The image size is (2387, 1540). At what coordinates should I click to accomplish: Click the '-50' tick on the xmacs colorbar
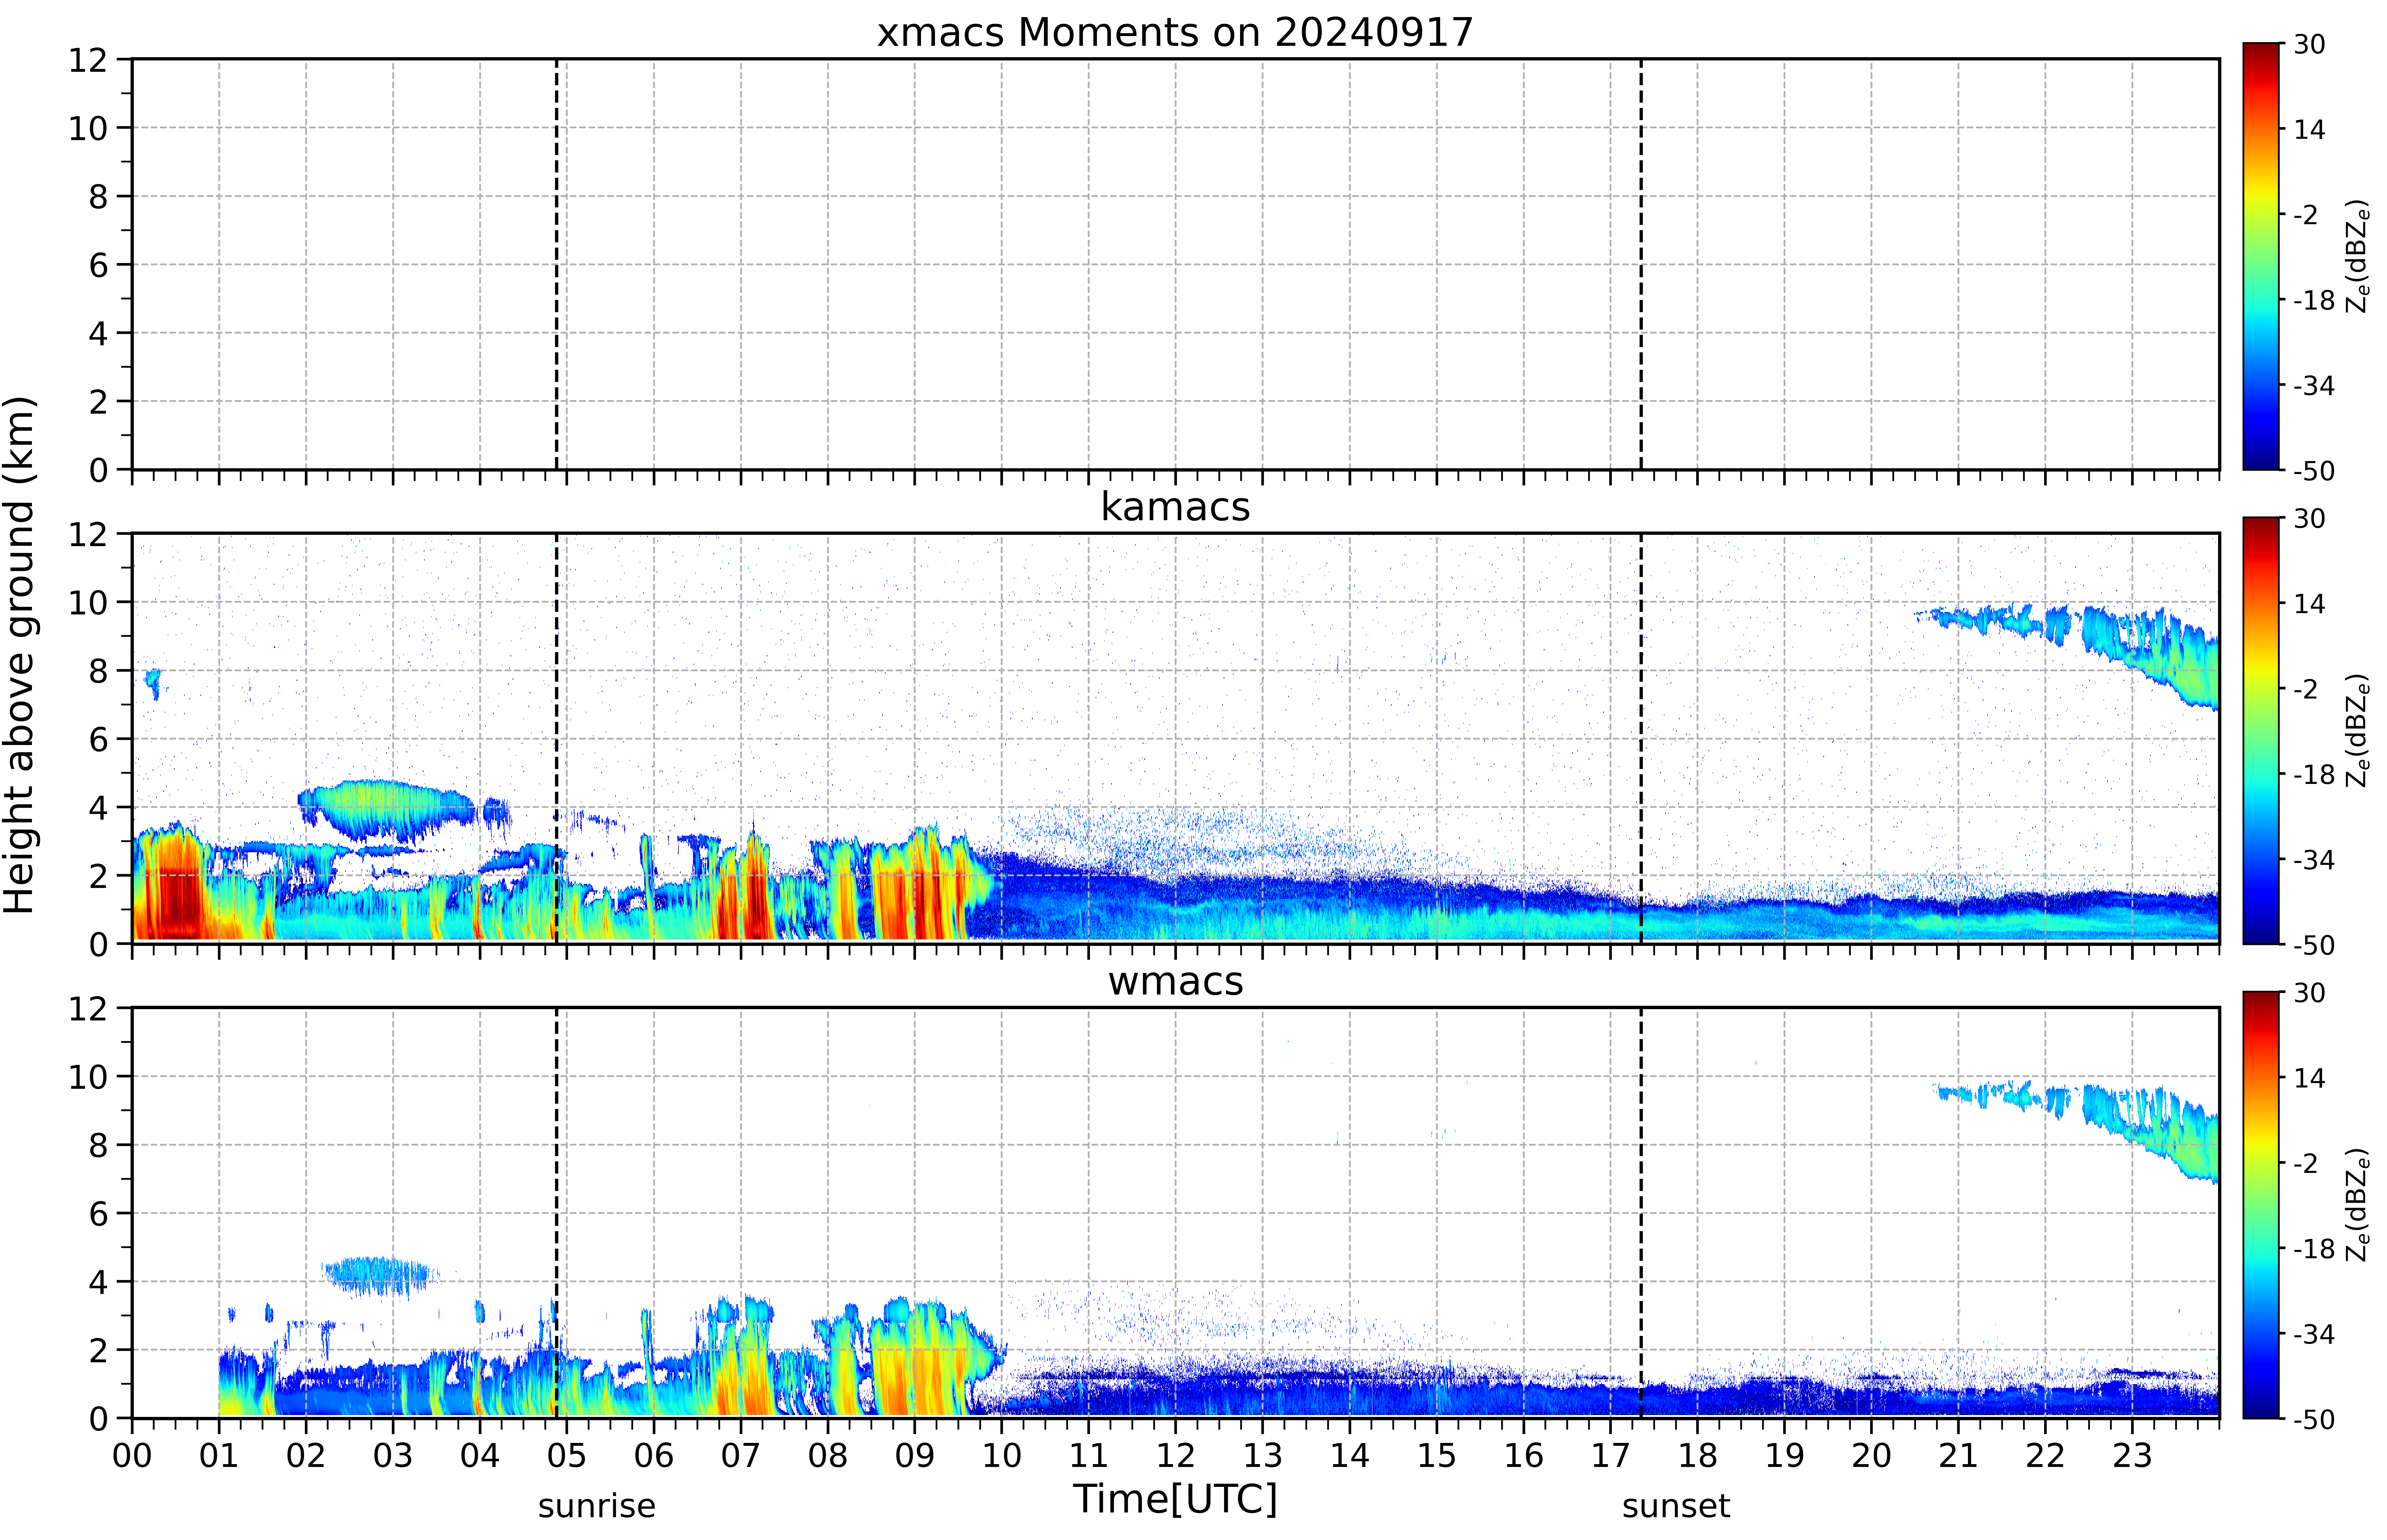pyautogui.click(x=2314, y=471)
